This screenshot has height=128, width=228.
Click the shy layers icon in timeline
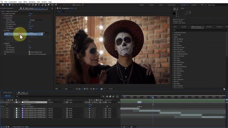[x=107, y=96]
